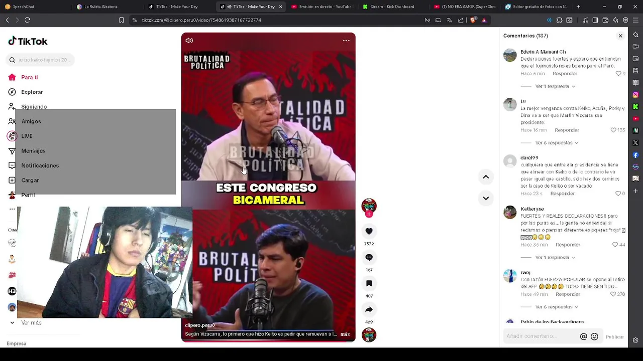Go to previous video with up arrow

(486, 176)
